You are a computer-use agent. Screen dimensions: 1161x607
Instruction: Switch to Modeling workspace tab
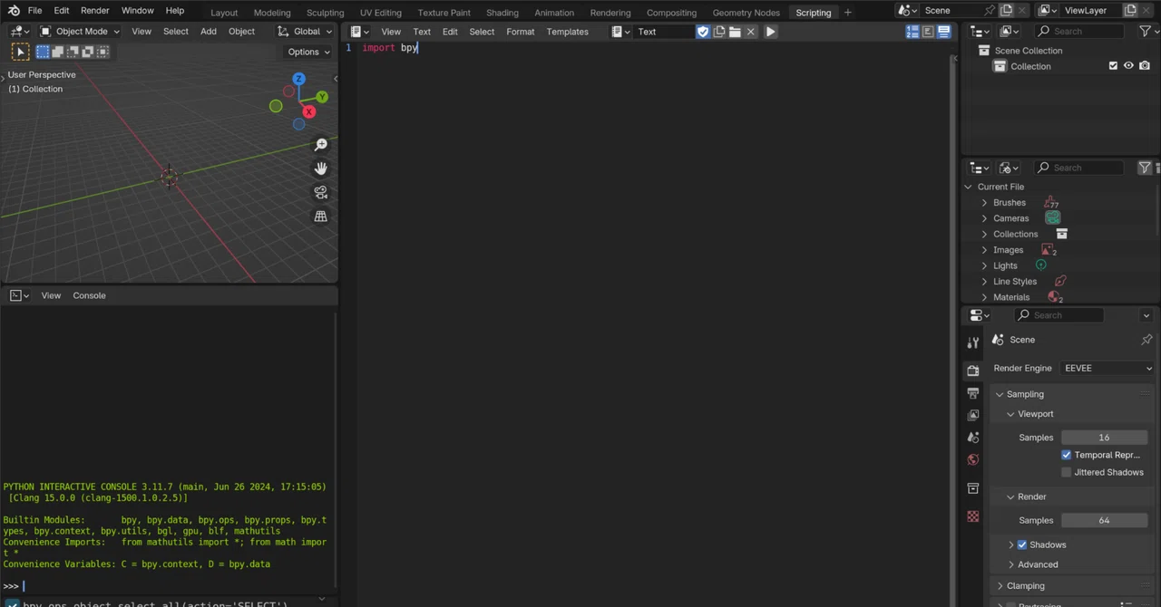pyautogui.click(x=272, y=13)
